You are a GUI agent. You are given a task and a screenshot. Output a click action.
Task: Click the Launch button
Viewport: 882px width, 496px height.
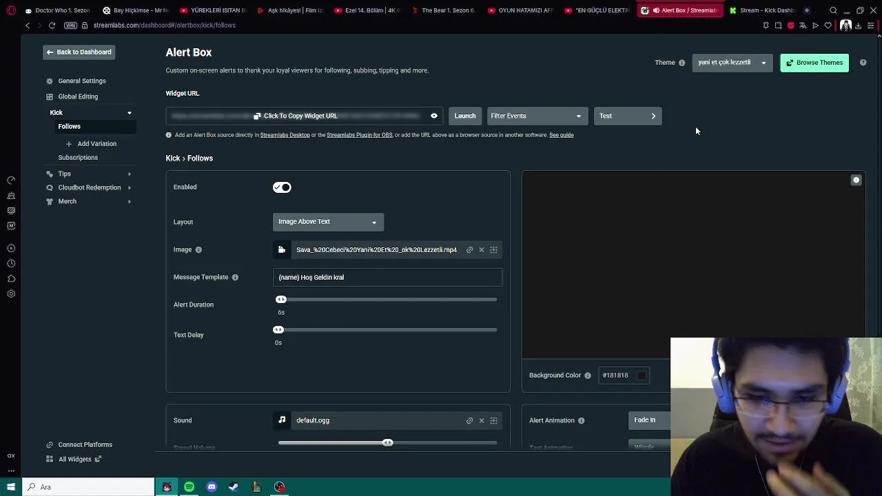[465, 116]
